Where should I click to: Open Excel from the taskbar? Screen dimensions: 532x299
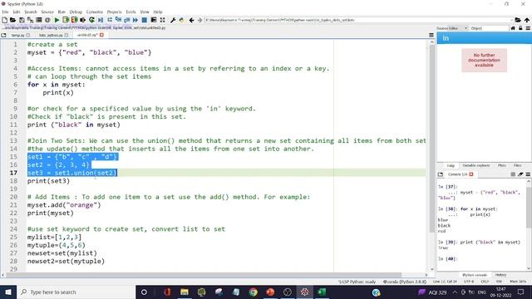322,292
